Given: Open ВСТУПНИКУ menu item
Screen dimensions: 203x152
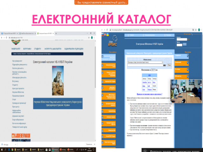Looking at the screenshot, I should (x=27, y=49).
